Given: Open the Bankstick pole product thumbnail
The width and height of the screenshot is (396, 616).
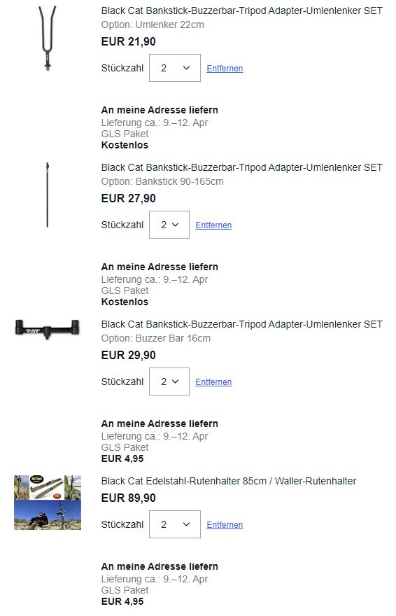Looking at the screenshot, I should tap(48, 195).
